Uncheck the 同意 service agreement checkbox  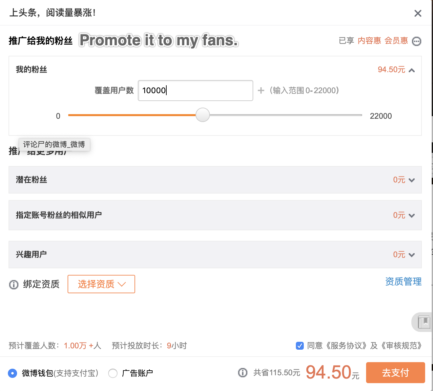point(300,346)
